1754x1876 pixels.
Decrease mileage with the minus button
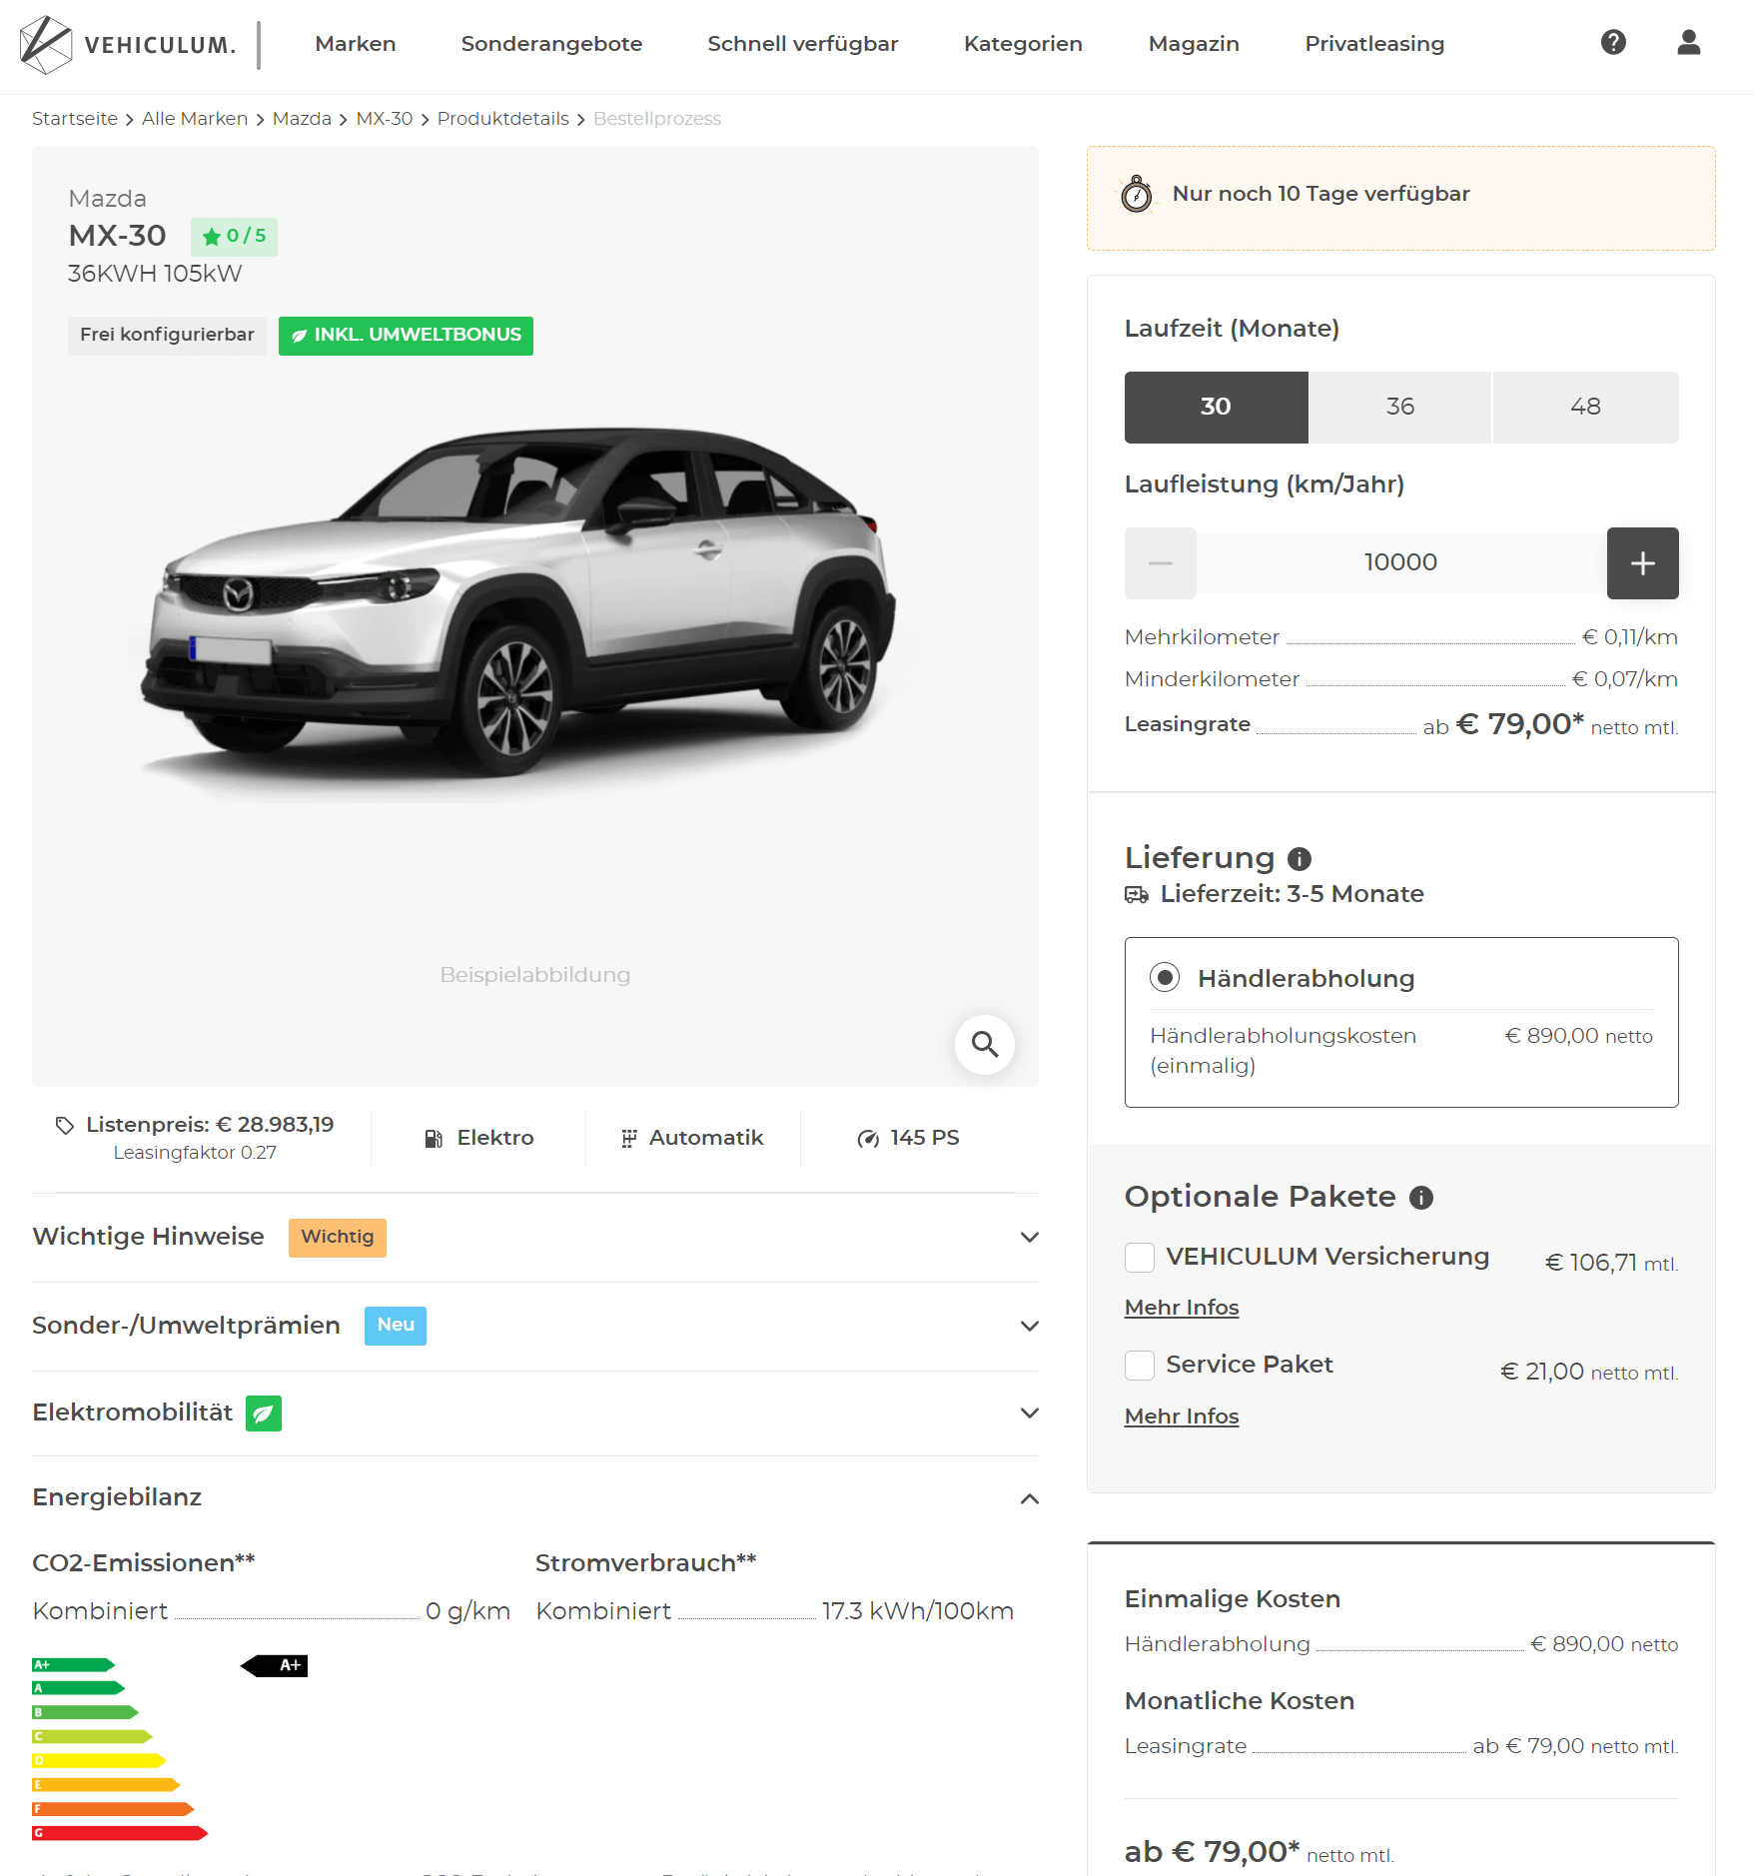tap(1160, 563)
